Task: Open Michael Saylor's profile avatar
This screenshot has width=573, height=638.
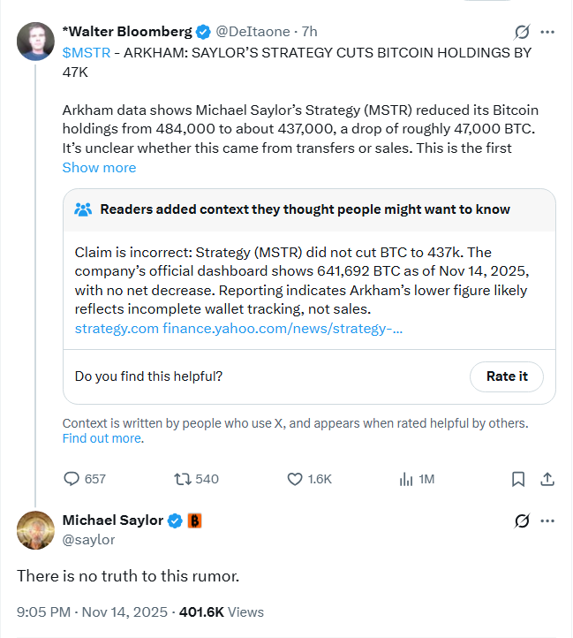Action: (35, 529)
